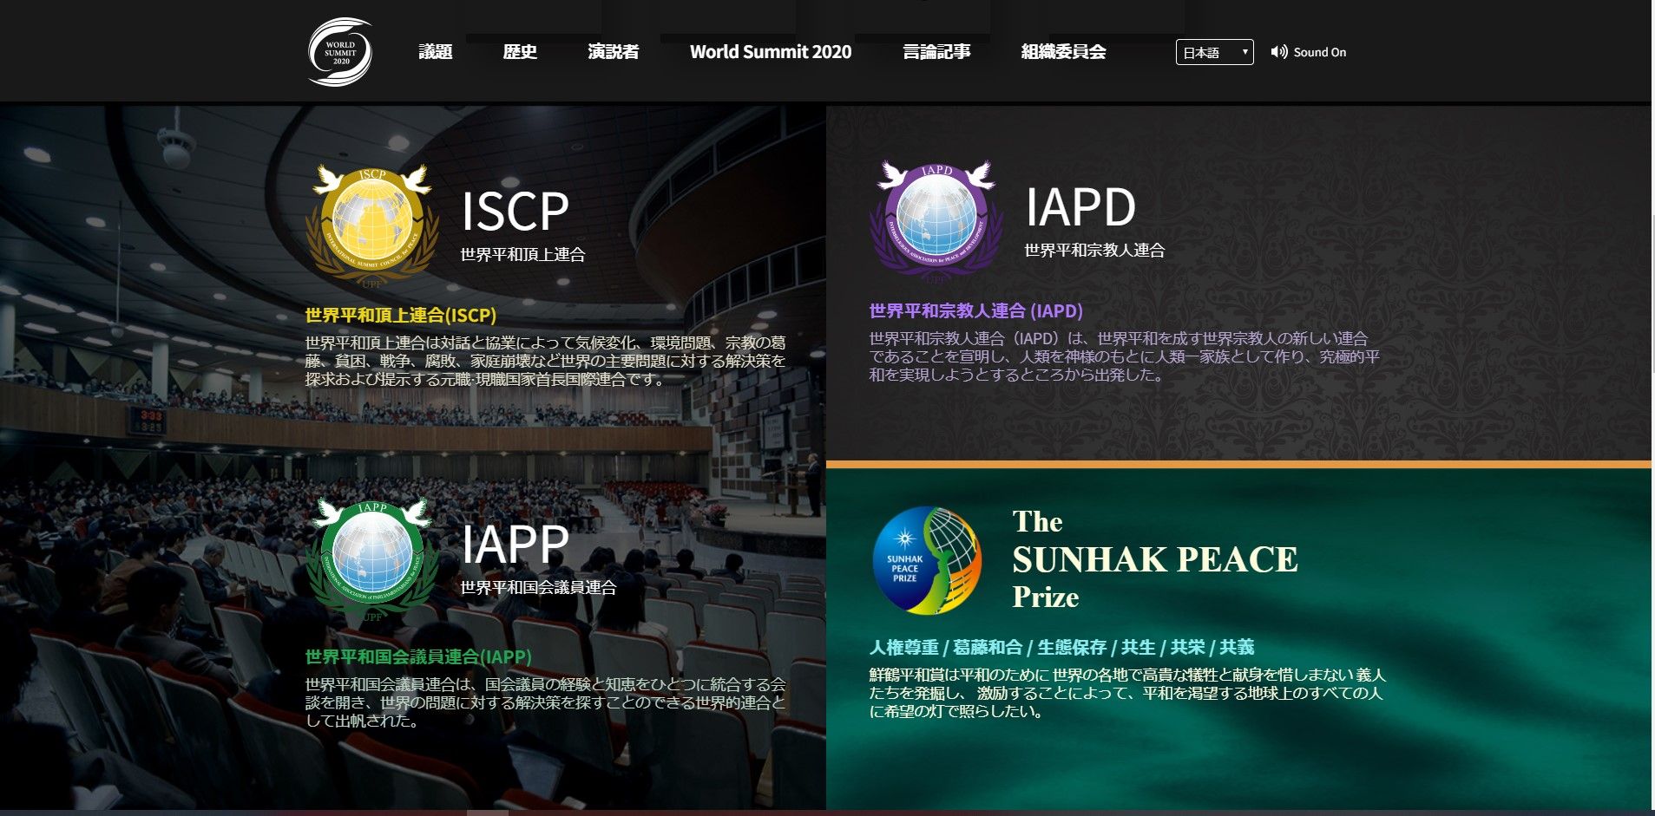Viewport: 1655px width, 816px height.
Task: Click the yellow 世界平和頂上連合(ISCP) heading
Action: tap(400, 315)
